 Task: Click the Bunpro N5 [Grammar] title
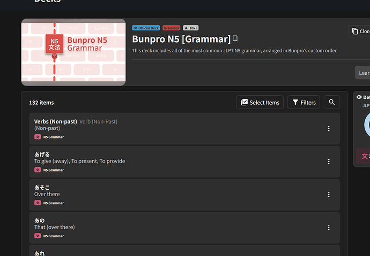click(181, 39)
